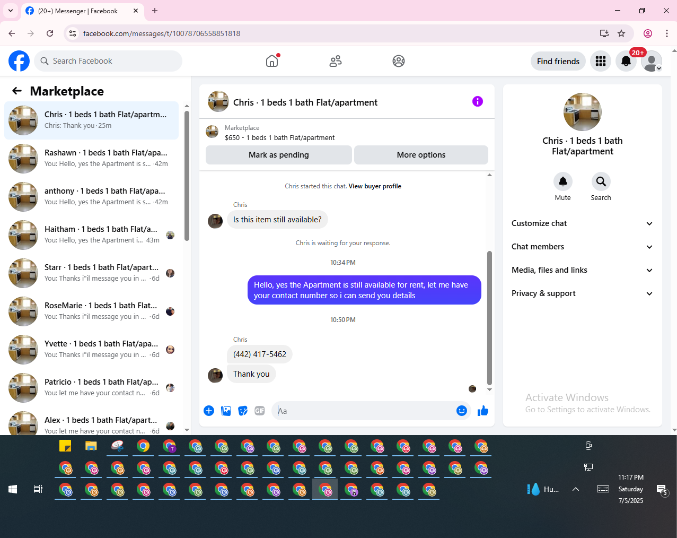Go back with Marketplace arrow
Screen dimensions: 677x538
pyautogui.click(x=17, y=91)
